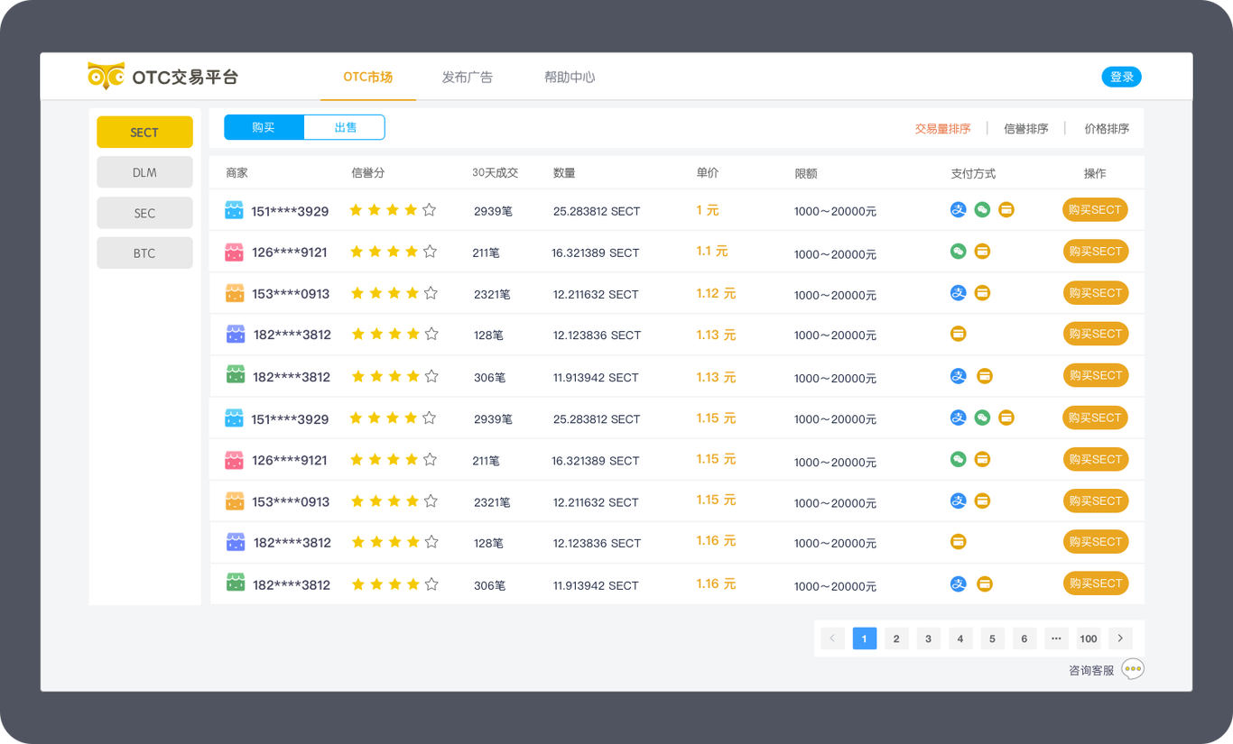Click the owl logo of OTC交易平台
This screenshot has width=1233, height=744.
(x=106, y=76)
